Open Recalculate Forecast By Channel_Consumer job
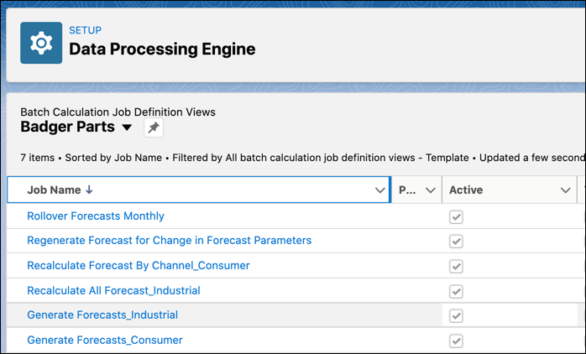 tap(139, 266)
